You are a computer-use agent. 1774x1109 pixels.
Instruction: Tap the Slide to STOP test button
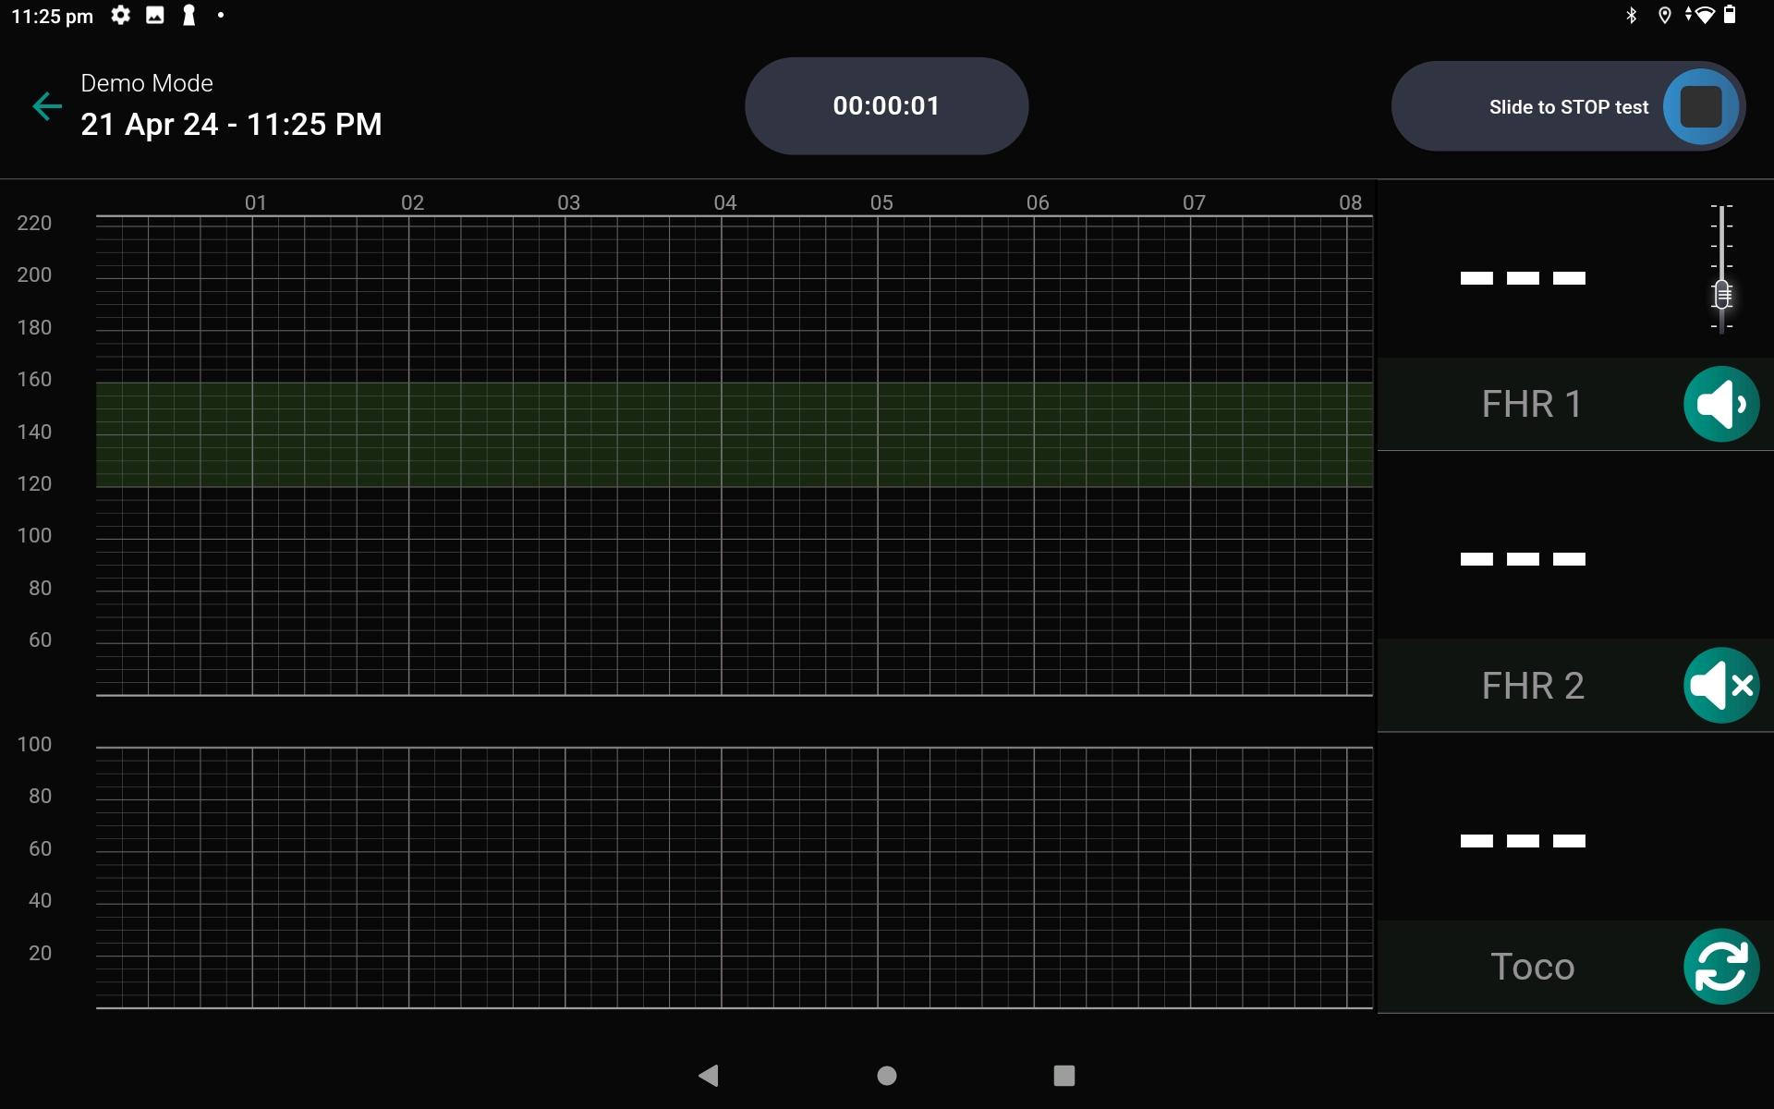click(x=1567, y=106)
